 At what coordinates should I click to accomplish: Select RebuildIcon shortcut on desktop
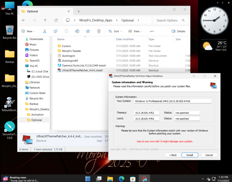pos(10,104)
